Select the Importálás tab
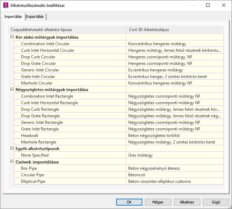Screen dimensions: 232x209 coord(13,17)
